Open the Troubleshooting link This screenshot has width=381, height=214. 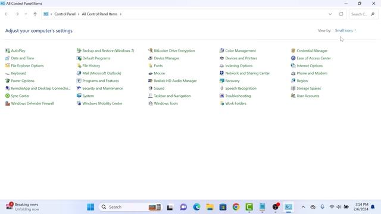tap(238, 96)
